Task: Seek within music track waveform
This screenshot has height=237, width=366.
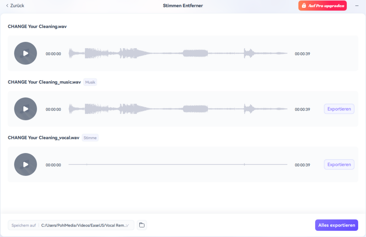Action: 178,109
